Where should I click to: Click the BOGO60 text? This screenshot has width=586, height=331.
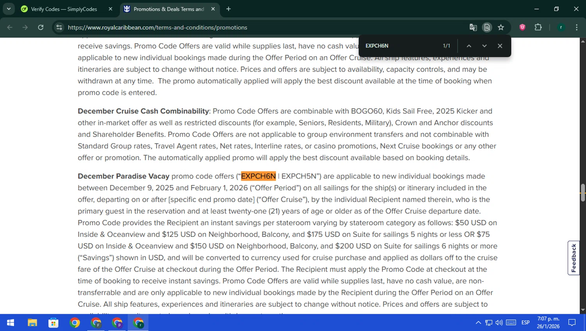point(367,111)
